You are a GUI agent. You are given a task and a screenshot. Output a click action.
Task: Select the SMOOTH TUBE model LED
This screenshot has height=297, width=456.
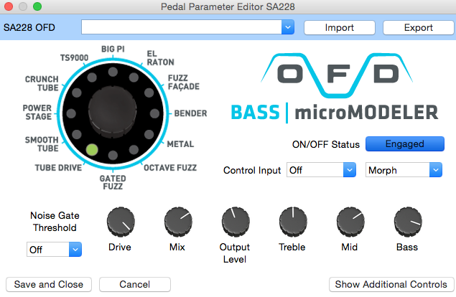[77, 134]
